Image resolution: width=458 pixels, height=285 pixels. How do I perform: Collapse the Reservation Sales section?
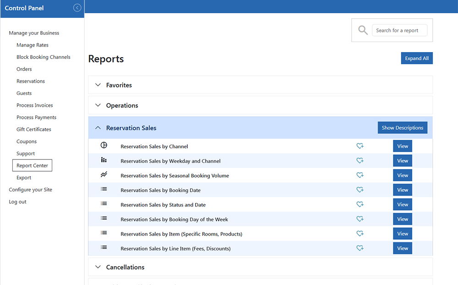(98, 128)
